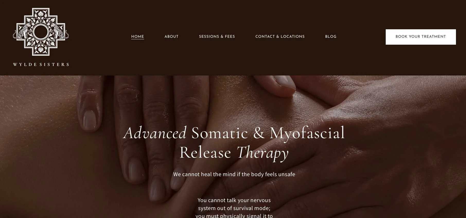
Task: Click the Wylde Sisters emblem logo
Action: (x=41, y=32)
